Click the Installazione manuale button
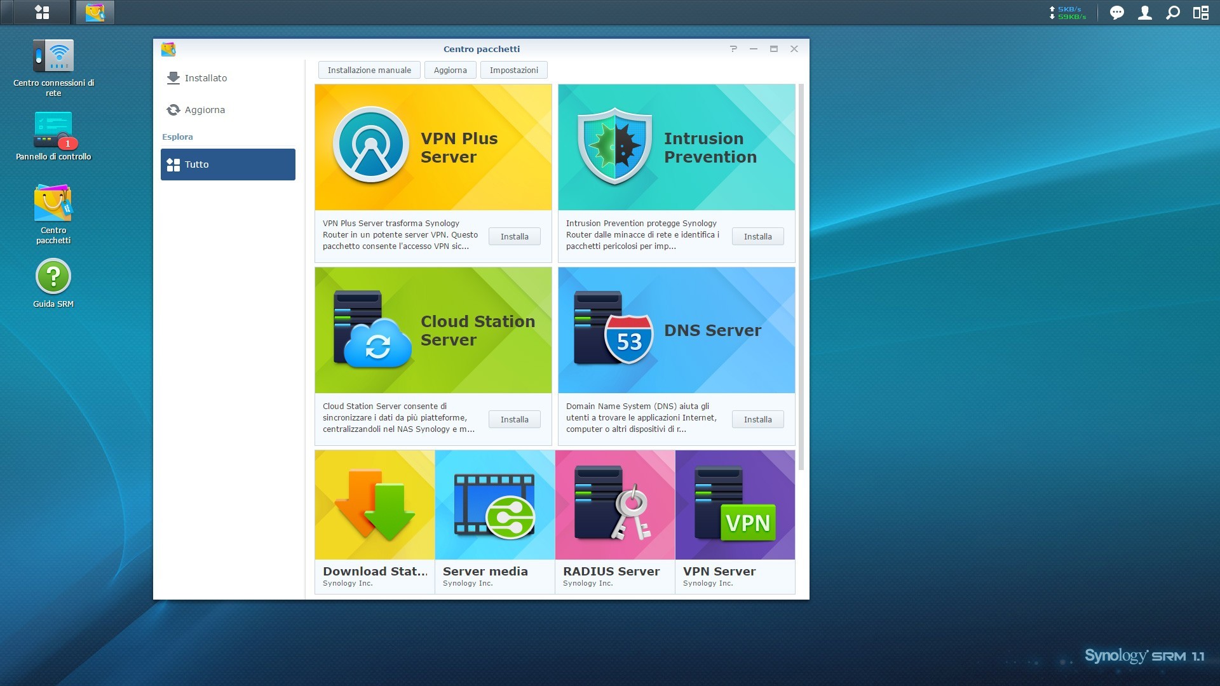Image resolution: width=1220 pixels, height=686 pixels. click(x=369, y=71)
